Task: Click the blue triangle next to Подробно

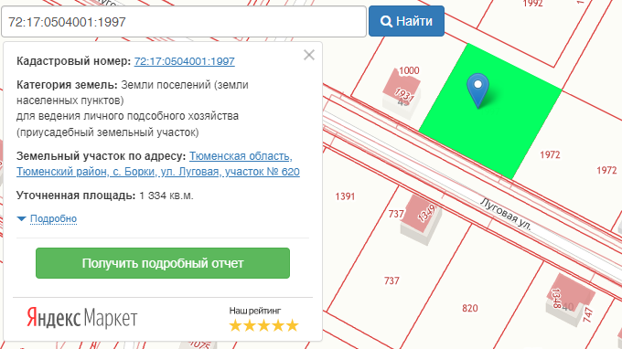Action: [x=21, y=218]
